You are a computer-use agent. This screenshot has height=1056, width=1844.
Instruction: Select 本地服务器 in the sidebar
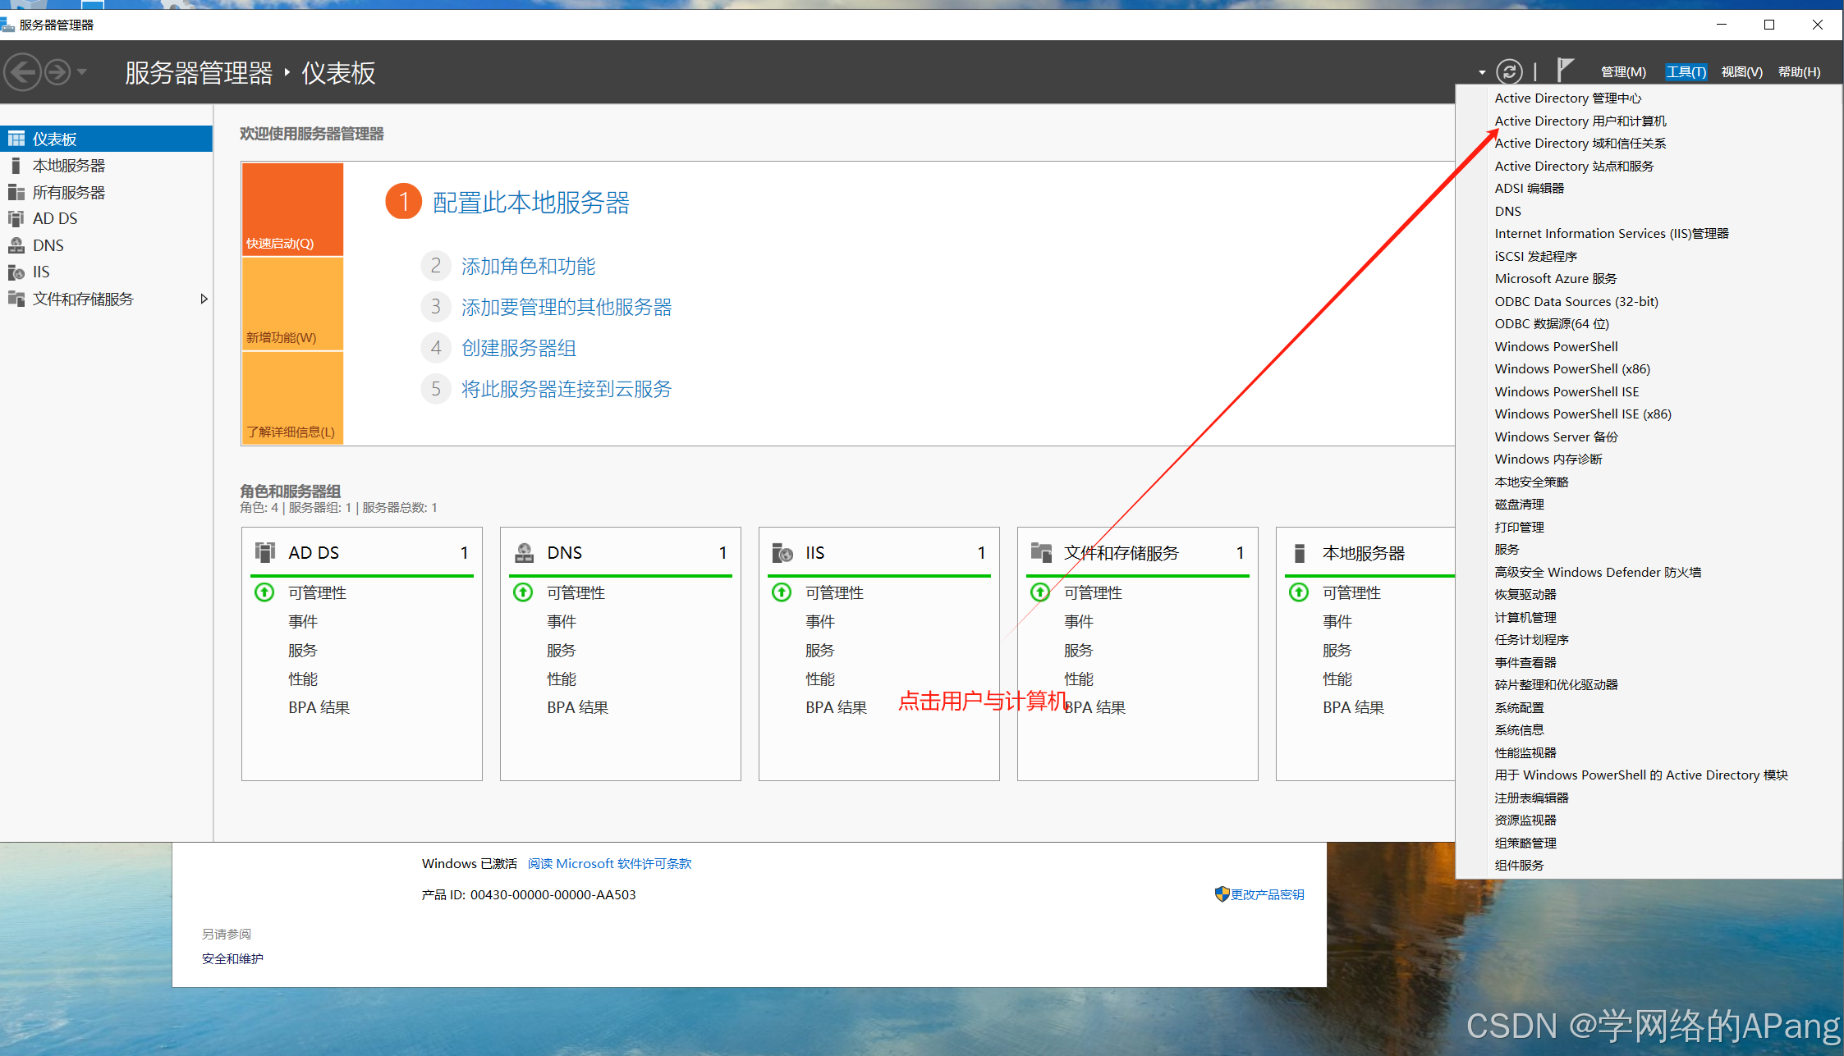(x=69, y=166)
